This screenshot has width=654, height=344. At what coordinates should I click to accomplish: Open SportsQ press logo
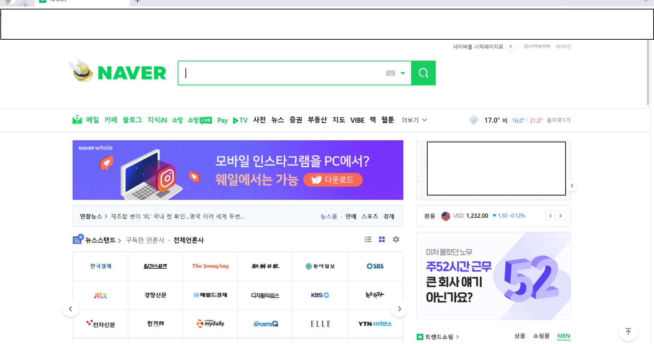click(265, 324)
